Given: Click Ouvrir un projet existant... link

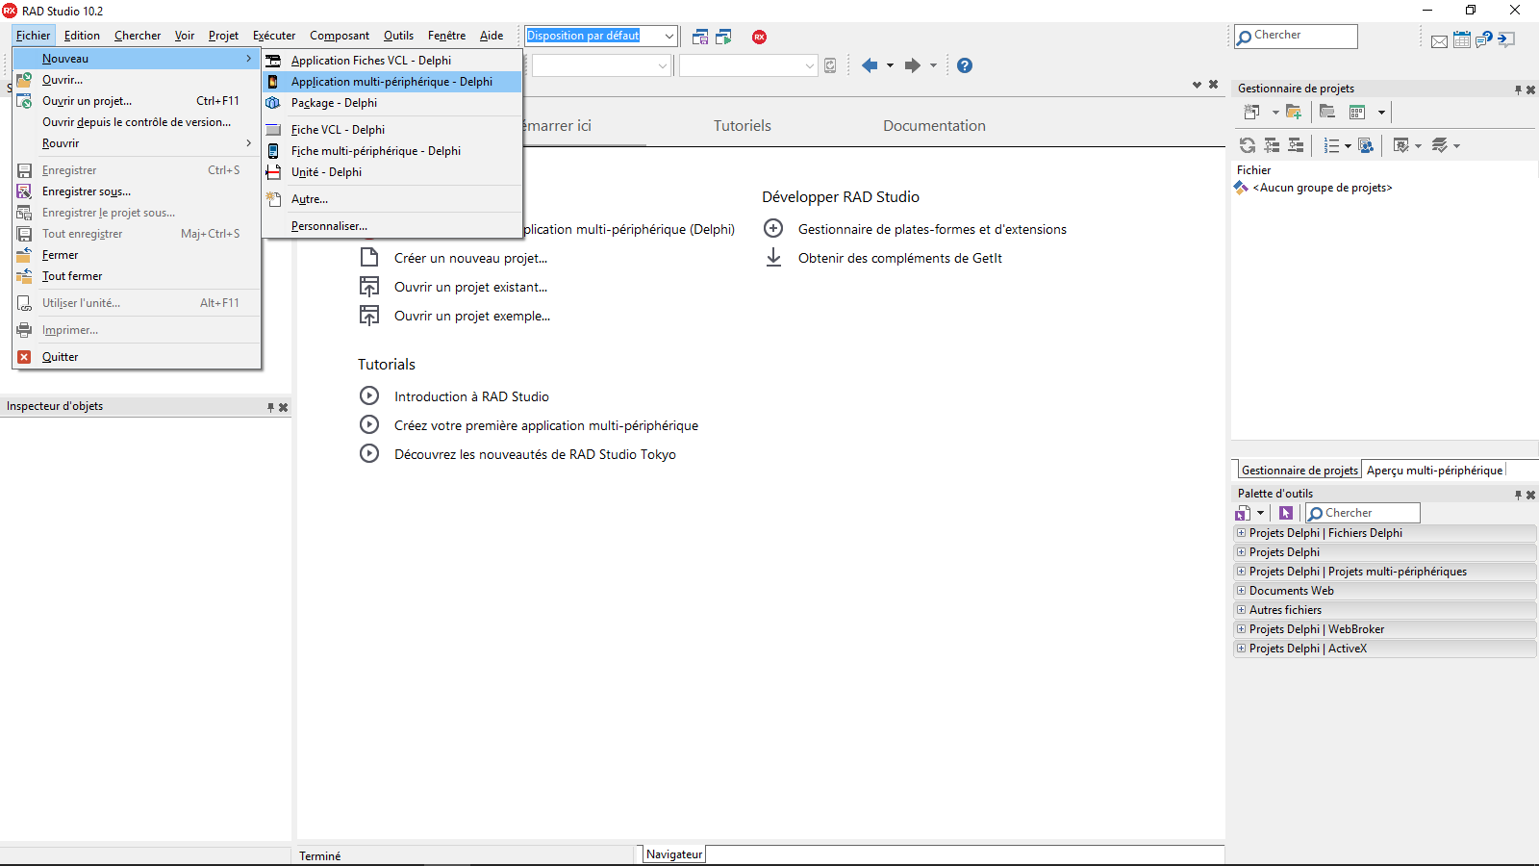Looking at the screenshot, I should coord(470,287).
